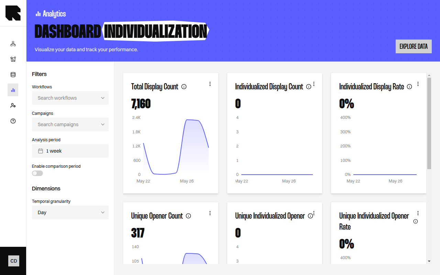Select the Analytics bar-chart sidebar icon

(13, 90)
